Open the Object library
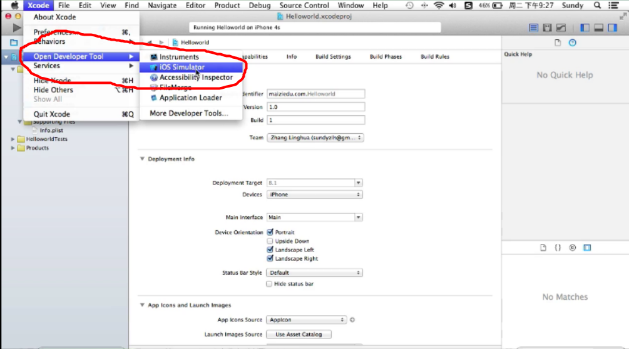The height and width of the screenshot is (349, 629). coord(573,248)
